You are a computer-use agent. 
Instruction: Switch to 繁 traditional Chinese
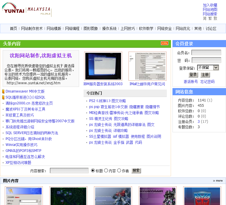[210, 18]
